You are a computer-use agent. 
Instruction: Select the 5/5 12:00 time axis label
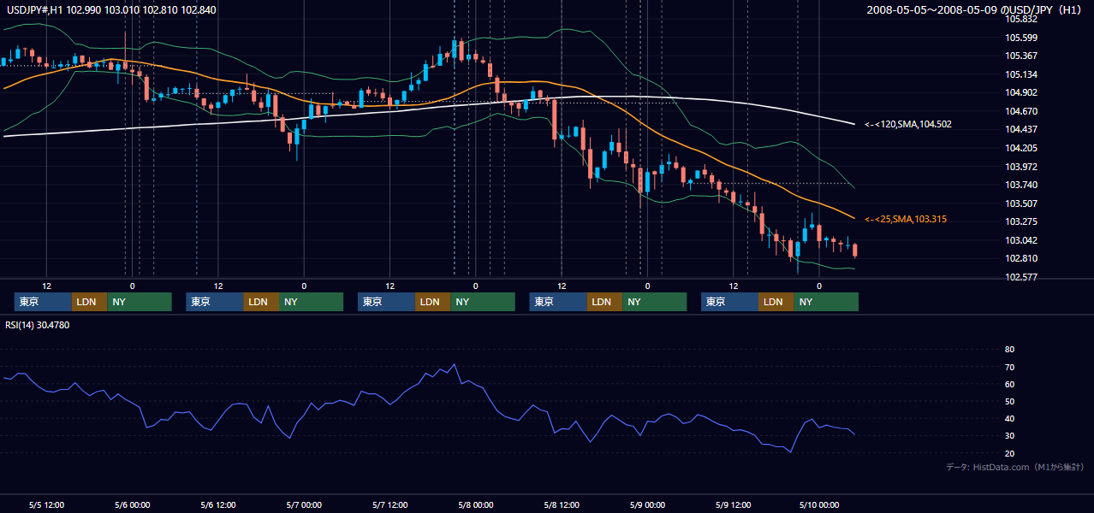pos(46,504)
